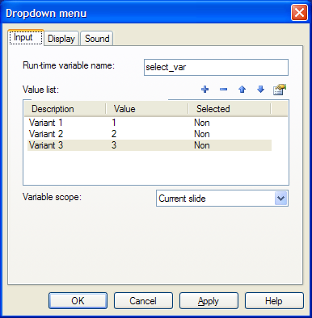Add a new value with plus icon
The image size is (312, 318).
(x=205, y=90)
